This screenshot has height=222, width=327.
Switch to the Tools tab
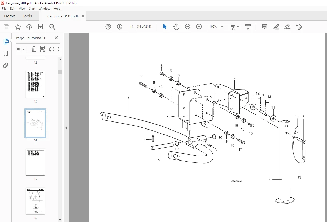pyautogui.click(x=27, y=16)
